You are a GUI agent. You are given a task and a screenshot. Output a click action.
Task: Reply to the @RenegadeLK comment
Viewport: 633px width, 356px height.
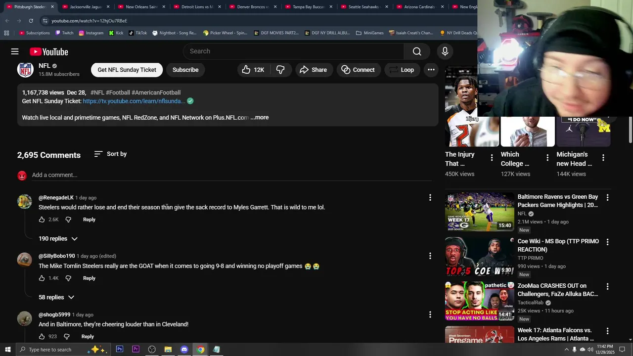[89, 220]
